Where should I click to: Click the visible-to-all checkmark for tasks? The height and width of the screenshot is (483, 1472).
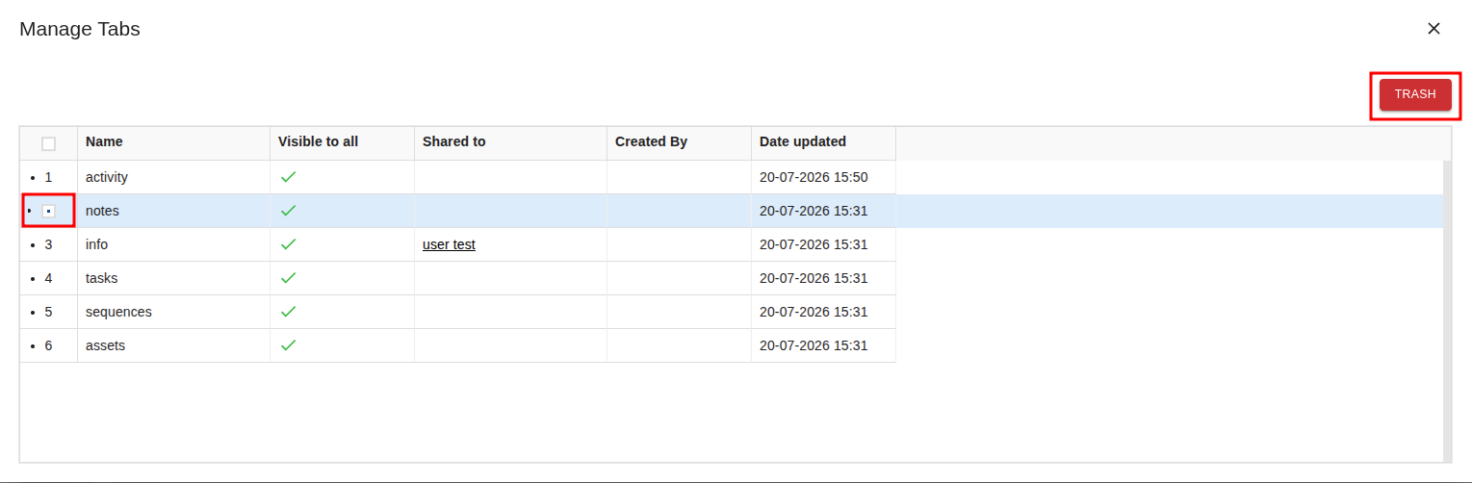288,278
